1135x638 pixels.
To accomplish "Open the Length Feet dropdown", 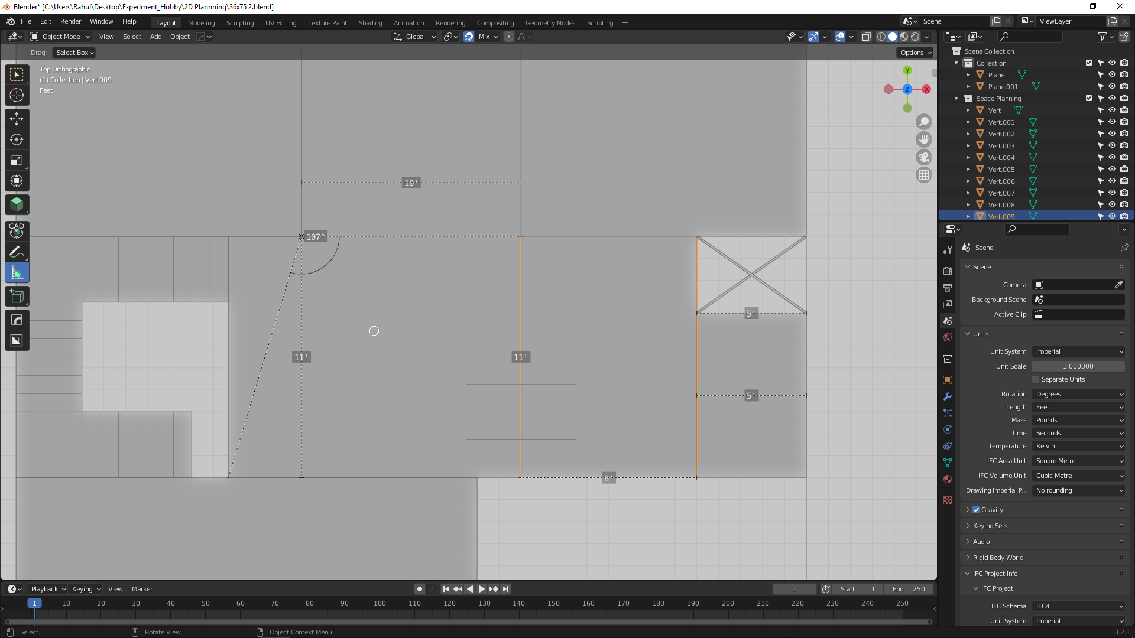I will tap(1079, 407).
